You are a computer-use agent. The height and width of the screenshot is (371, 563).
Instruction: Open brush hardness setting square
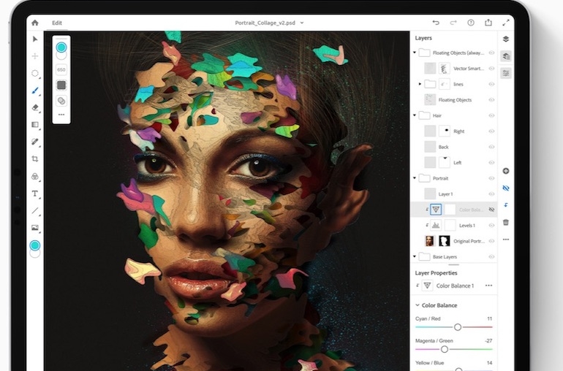point(61,85)
